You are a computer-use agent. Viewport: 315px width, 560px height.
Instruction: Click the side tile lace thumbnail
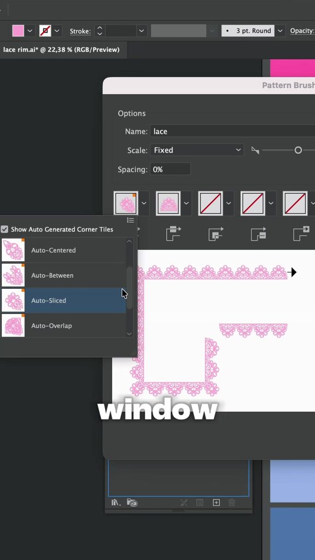point(168,203)
